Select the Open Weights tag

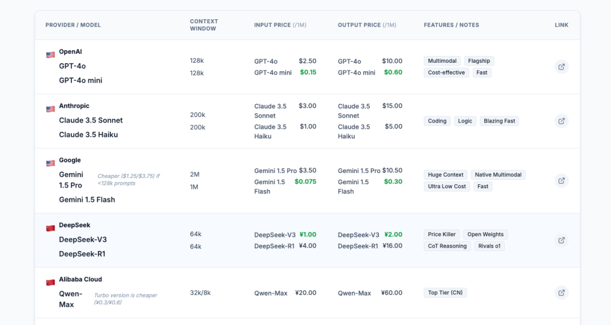[x=485, y=235]
